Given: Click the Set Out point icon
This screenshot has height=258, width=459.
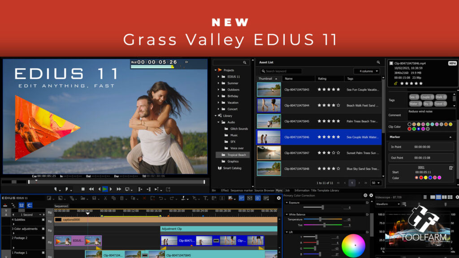Looking at the screenshot, I should [x=67, y=189].
